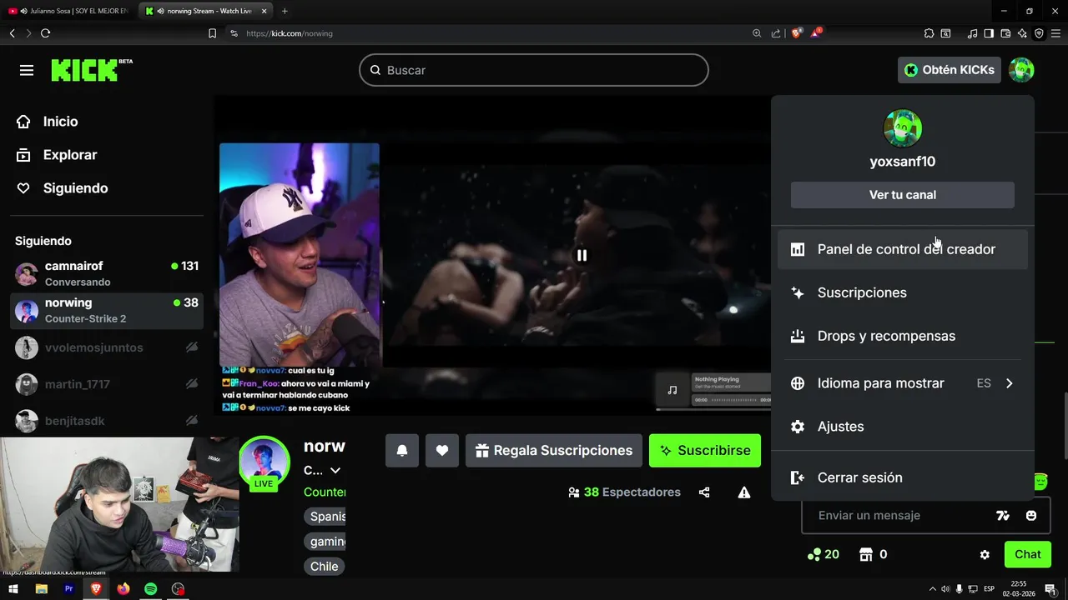Open a new browser tab
Image resolution: width=1068 pixels, height=600 pixels.
[x=285, y=11]
